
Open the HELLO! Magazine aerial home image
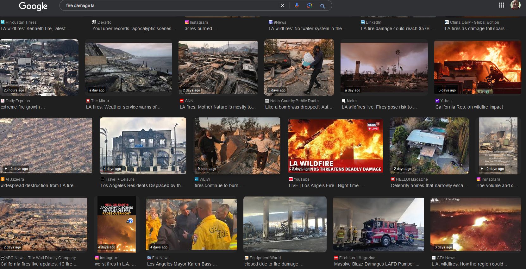tap(429, 146)
